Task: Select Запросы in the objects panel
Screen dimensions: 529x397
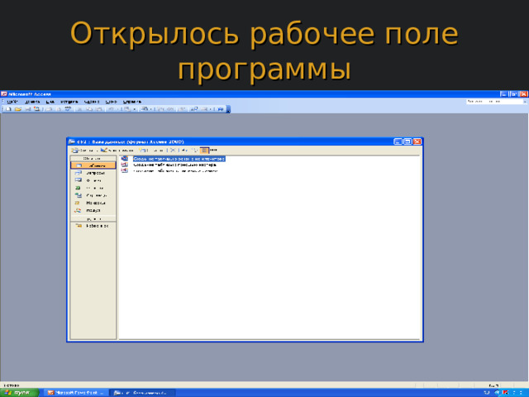Action: pyautogui.click(x=93, y=173)
